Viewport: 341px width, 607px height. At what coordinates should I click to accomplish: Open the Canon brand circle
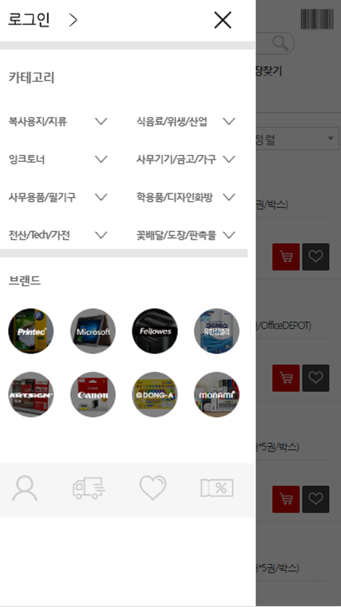point(93,394)
